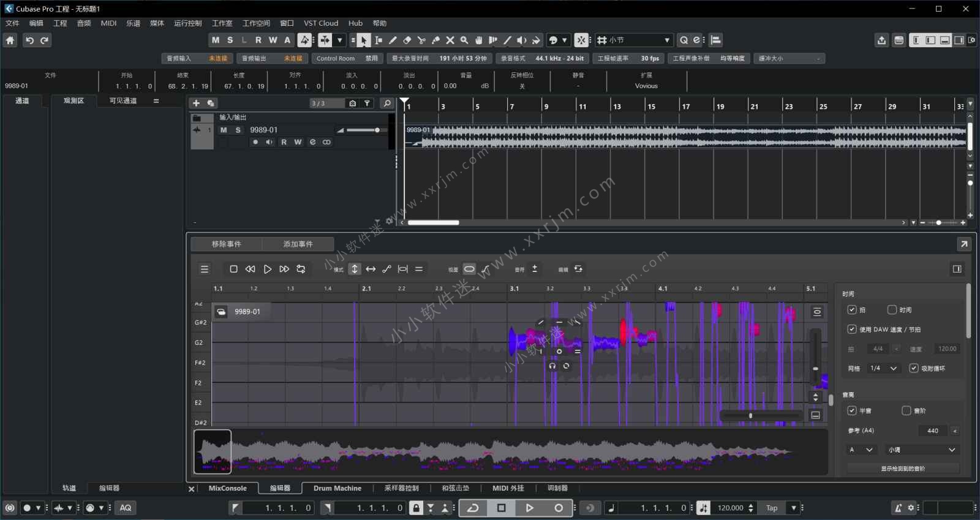Open the track filter dropdown

coord(367,104)
